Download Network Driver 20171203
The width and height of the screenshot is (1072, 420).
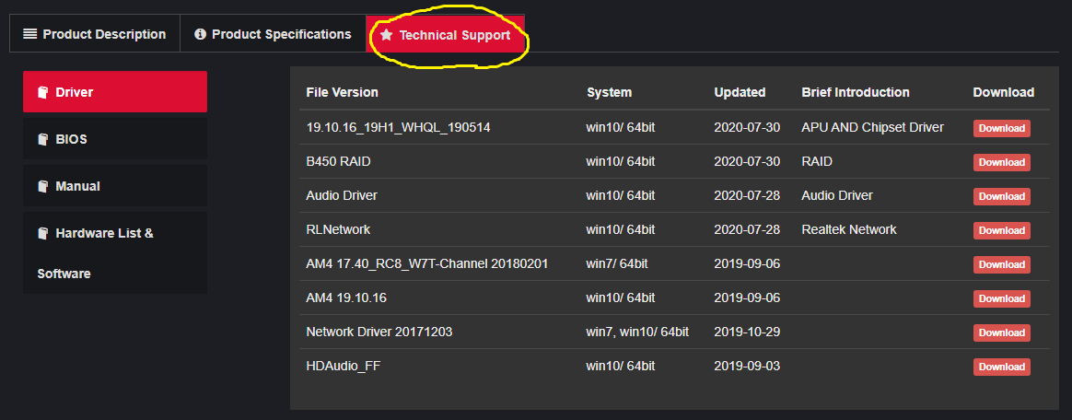1001,332
